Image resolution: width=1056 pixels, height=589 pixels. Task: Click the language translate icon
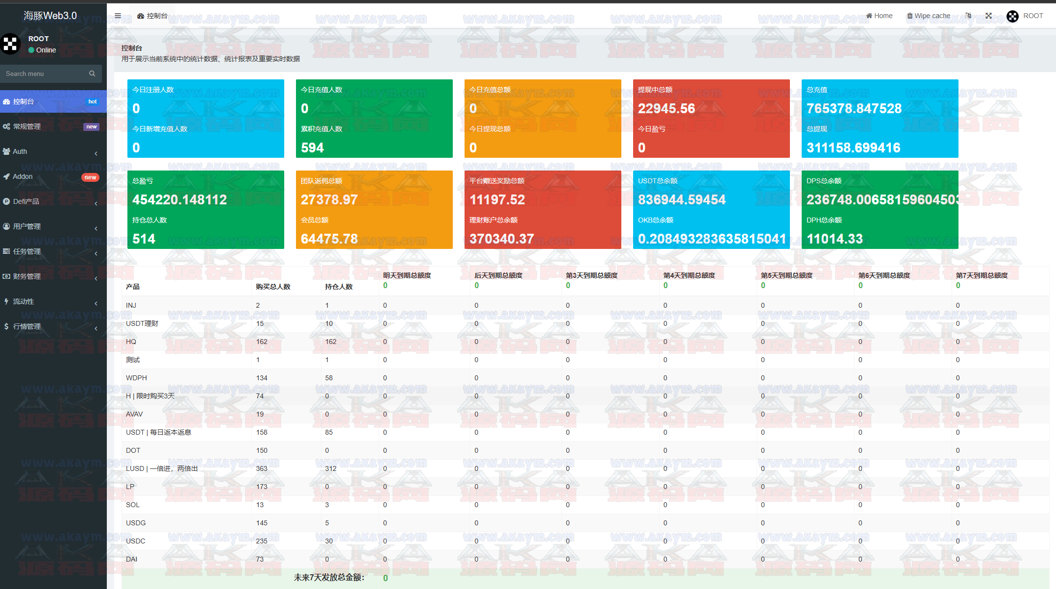[968, 16]
